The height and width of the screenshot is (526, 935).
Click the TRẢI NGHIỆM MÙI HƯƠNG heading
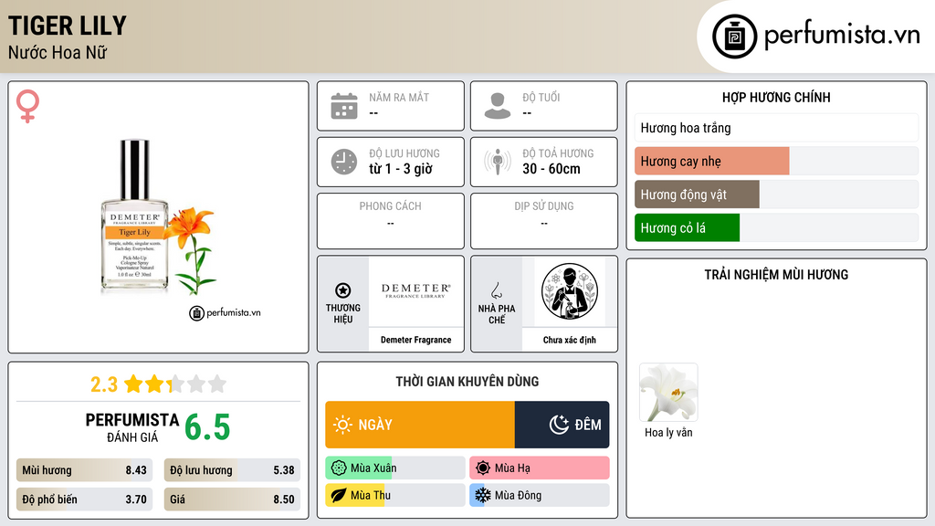(x=776, y=275)
